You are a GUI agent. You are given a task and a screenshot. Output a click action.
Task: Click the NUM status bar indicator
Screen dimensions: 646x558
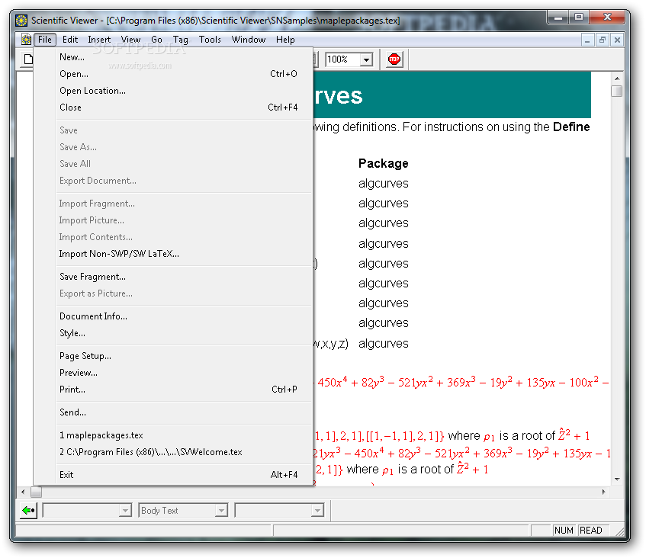(x=564, y=531)
